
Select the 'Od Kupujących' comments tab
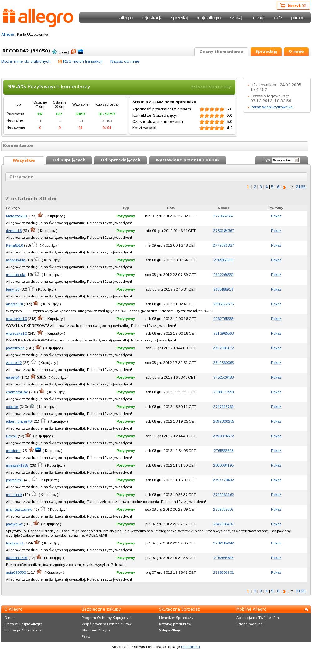69,160
